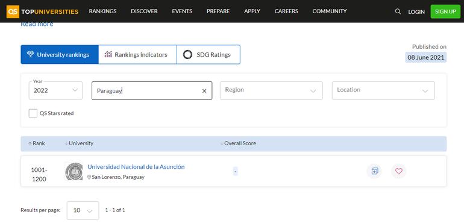This screenshot has height=223, width=464.
Task: Sort results by University column
Action: click(79, 143)
